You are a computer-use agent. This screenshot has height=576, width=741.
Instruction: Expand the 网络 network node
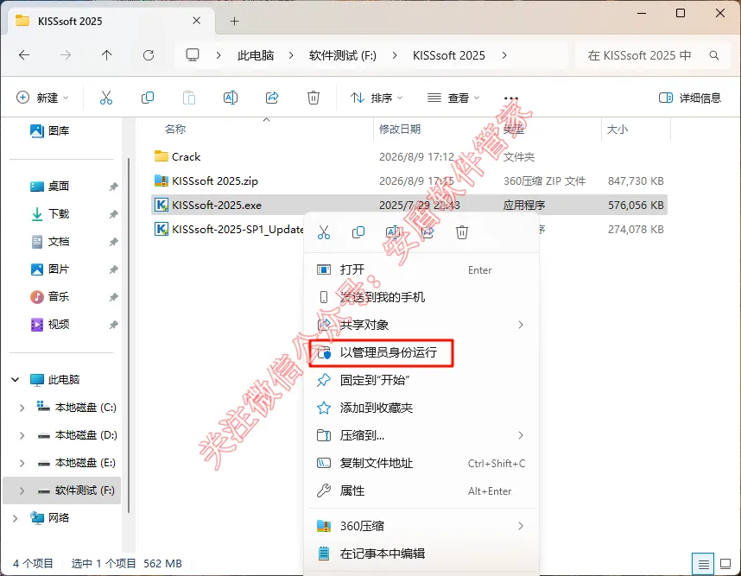pos(16,518)
